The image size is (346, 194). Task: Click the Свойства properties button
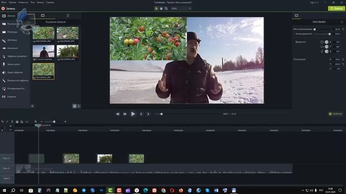click(335, 114)
